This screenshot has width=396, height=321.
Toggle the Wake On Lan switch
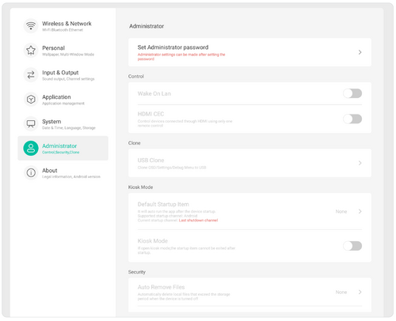pos(352,93)
